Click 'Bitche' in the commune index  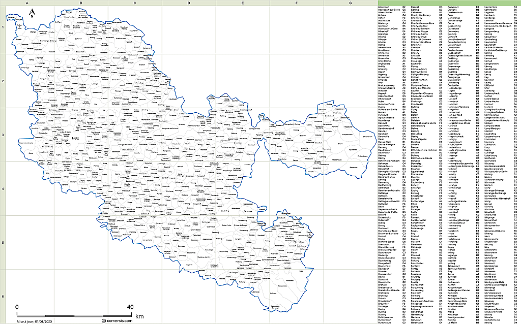(x=382, y=239)
